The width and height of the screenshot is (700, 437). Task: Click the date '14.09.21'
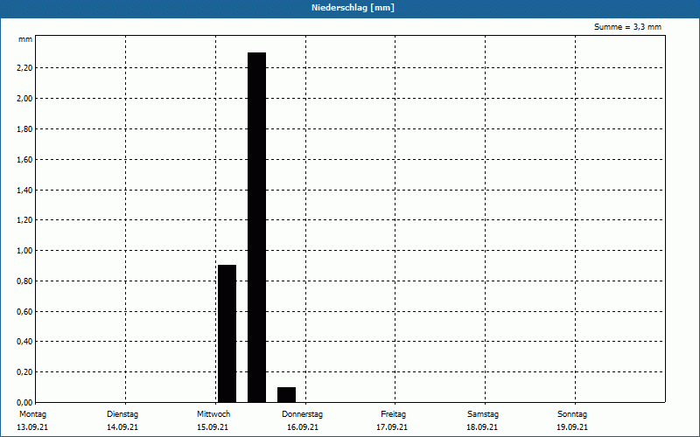pyautogui.click(x=122, y=427)
